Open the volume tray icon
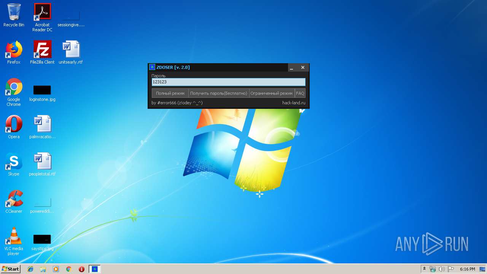The image size is (487, 274). click(441, 269)
